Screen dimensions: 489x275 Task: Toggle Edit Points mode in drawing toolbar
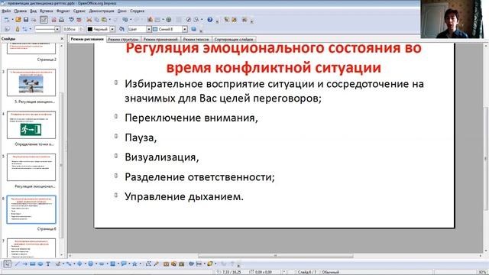pos(147,264)
